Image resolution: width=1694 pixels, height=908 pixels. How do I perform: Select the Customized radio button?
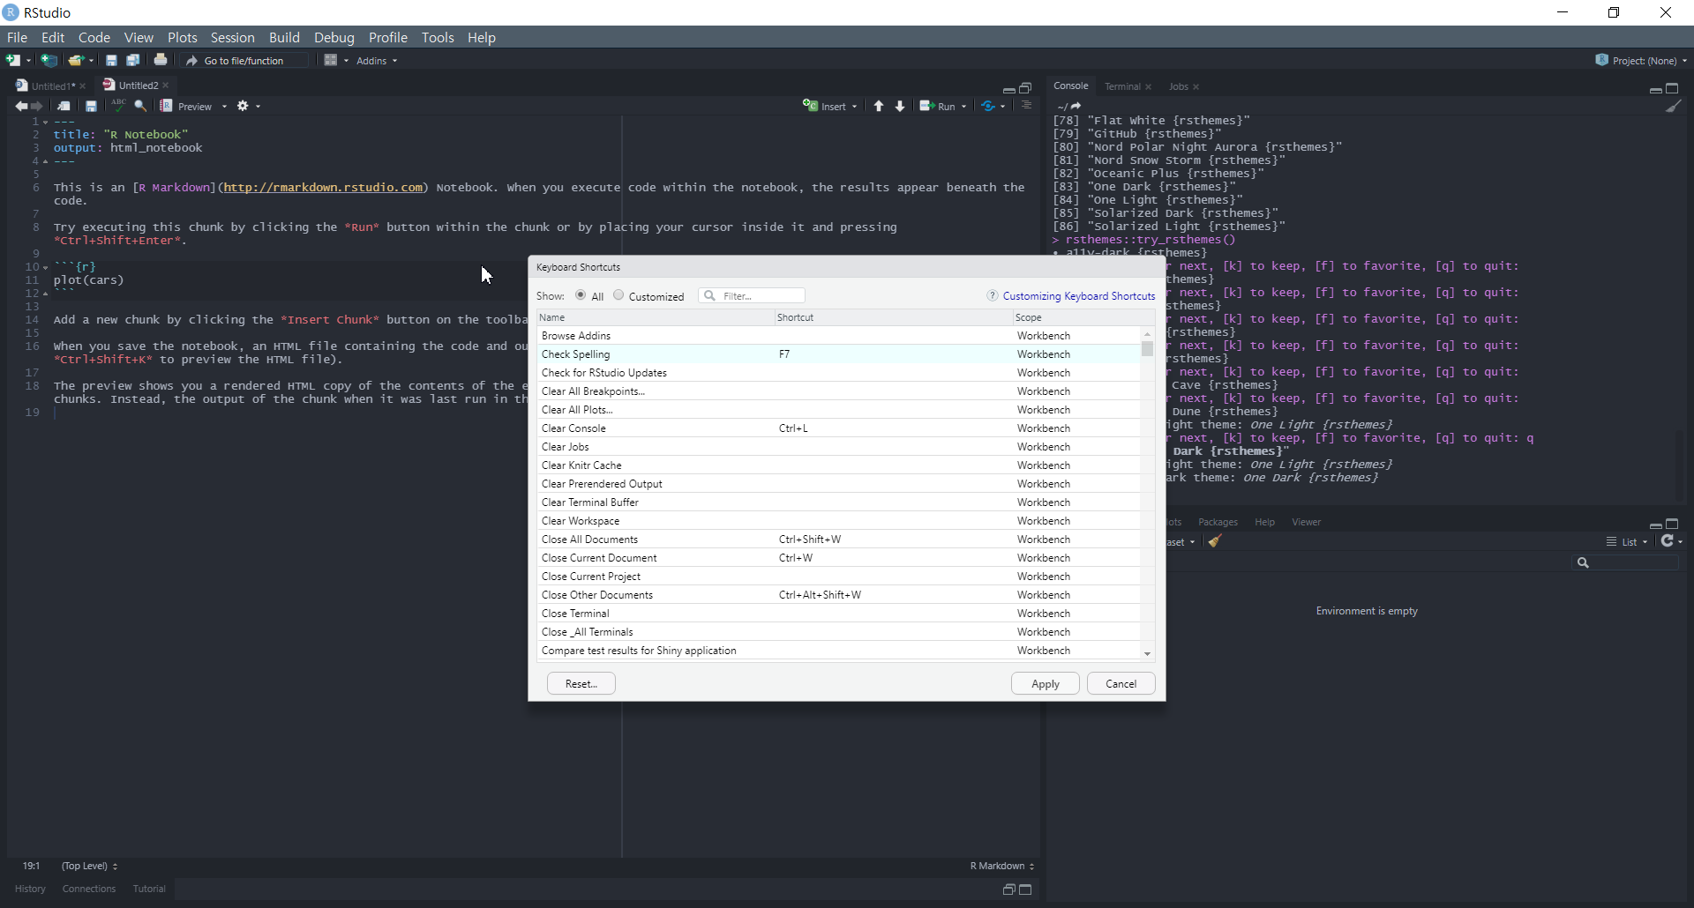pos(618,295)
